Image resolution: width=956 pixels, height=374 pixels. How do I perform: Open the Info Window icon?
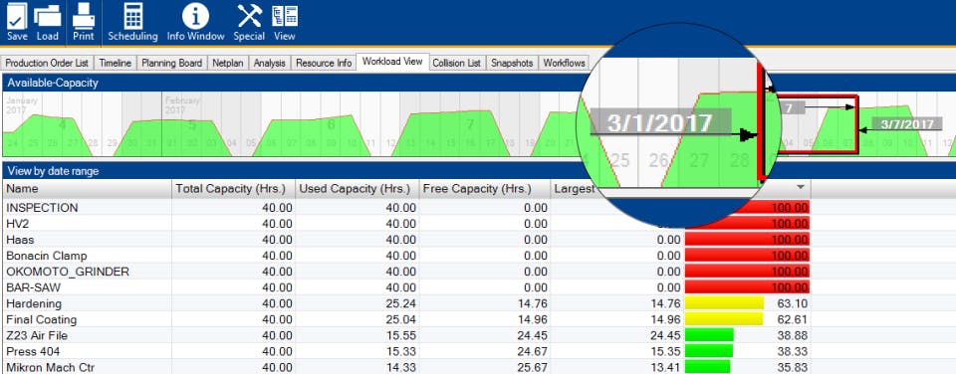[x=196, y=23]
